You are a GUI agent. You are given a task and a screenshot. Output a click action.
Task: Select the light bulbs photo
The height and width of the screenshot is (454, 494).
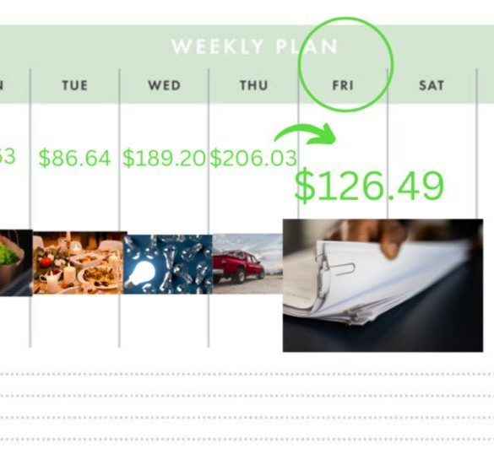(x=167, y=264)
